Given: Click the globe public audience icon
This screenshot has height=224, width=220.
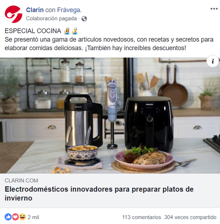Looking at the screenshot, I should tap(84, 19).
